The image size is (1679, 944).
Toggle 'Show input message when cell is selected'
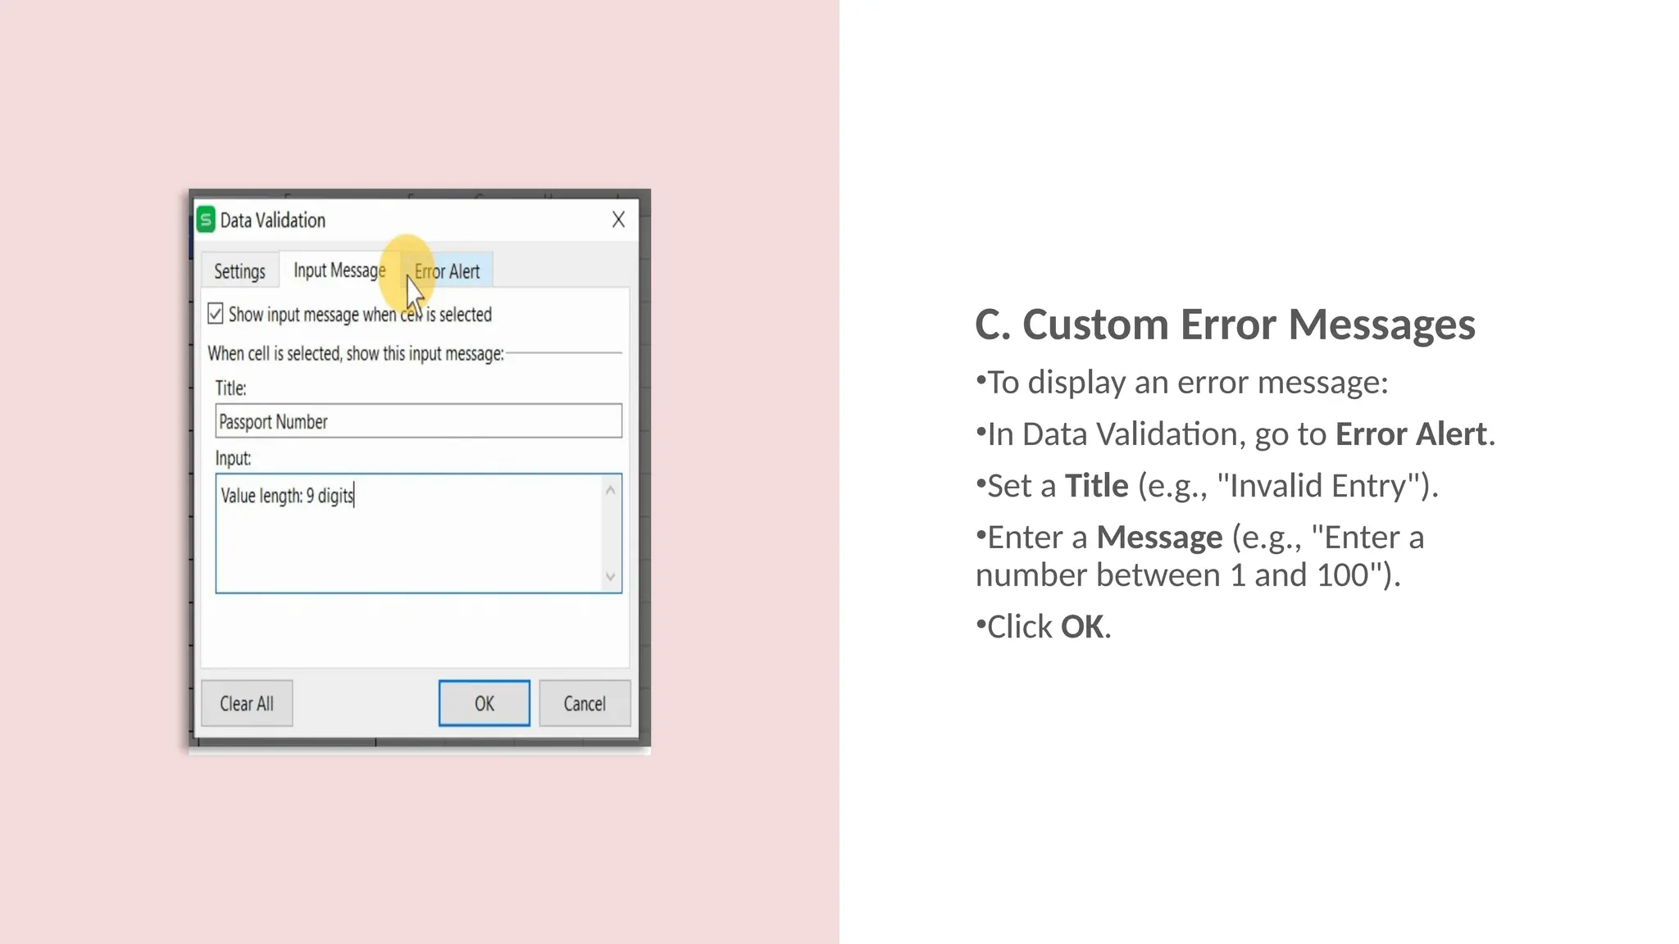coord(216,314)
